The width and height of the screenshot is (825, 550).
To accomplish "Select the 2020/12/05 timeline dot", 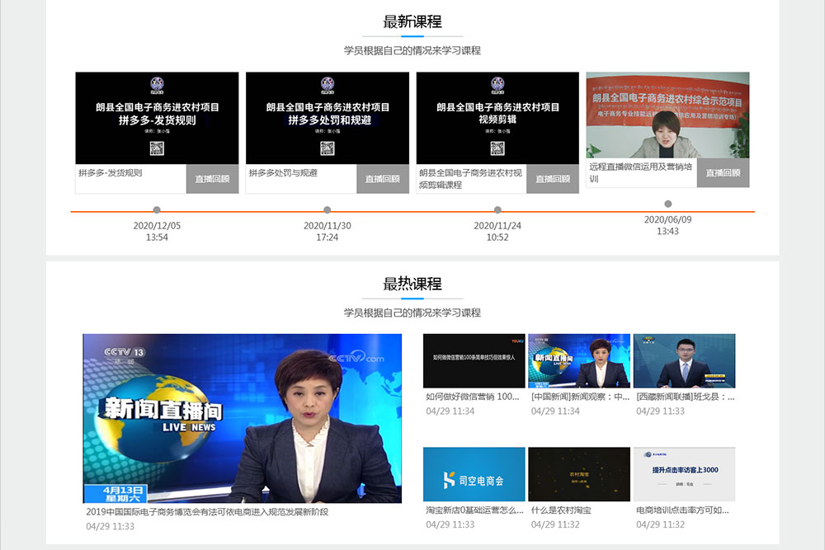I will pos(157,210).
